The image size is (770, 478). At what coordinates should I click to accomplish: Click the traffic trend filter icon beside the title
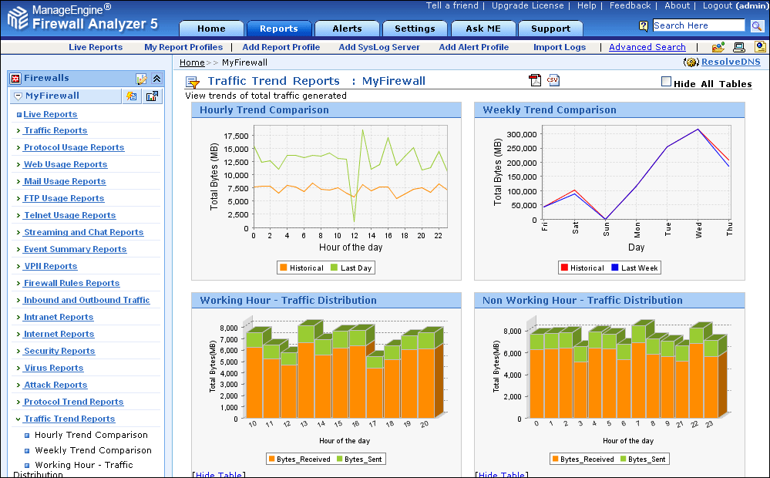click(193, 82)
